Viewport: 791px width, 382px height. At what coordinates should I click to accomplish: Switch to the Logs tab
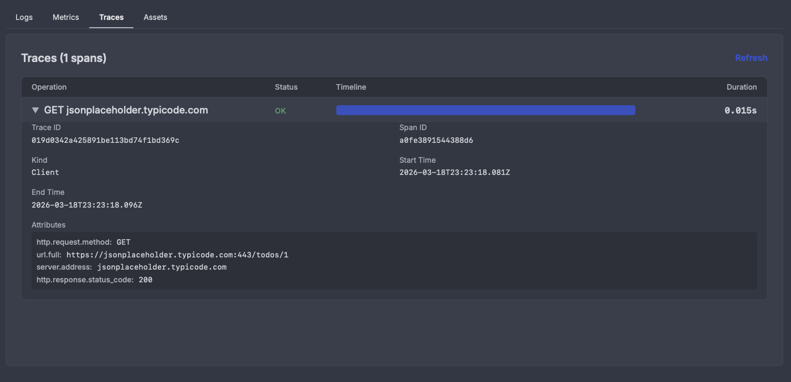tap(24, 17)
